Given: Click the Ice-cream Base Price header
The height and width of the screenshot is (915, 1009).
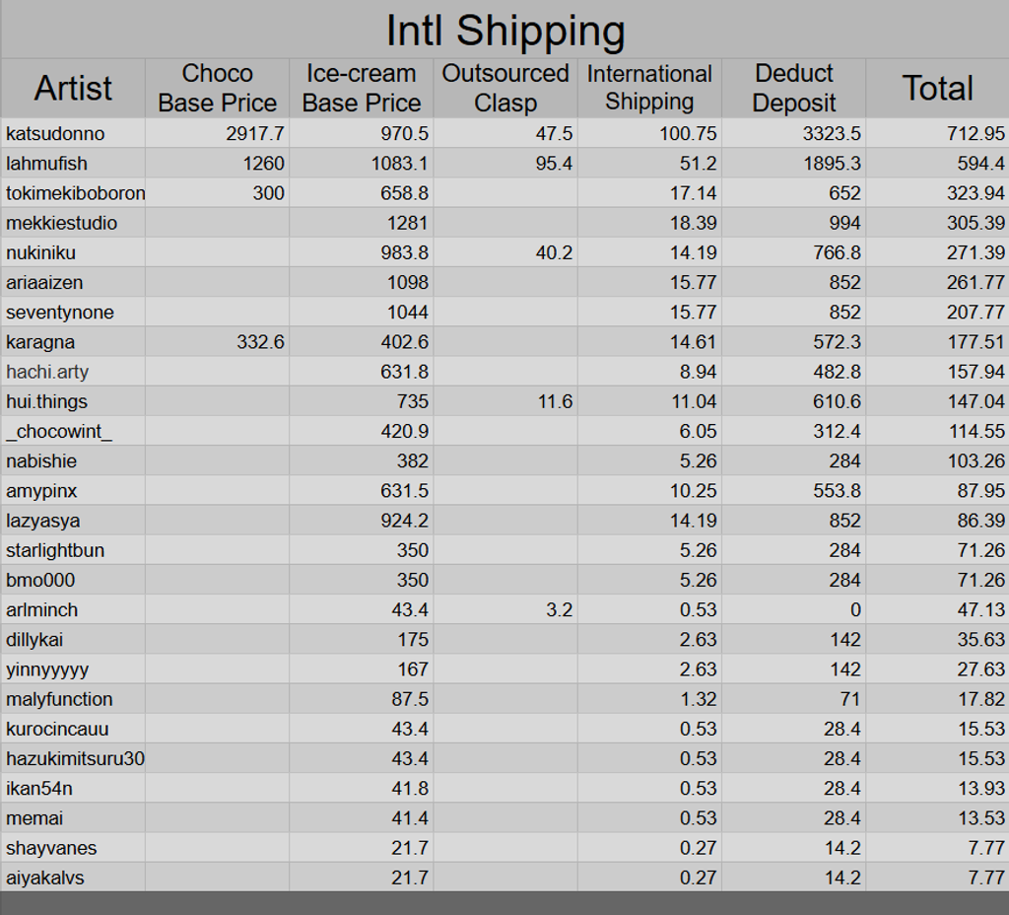Looking at the screenshot, I should [x=361, y=89].
